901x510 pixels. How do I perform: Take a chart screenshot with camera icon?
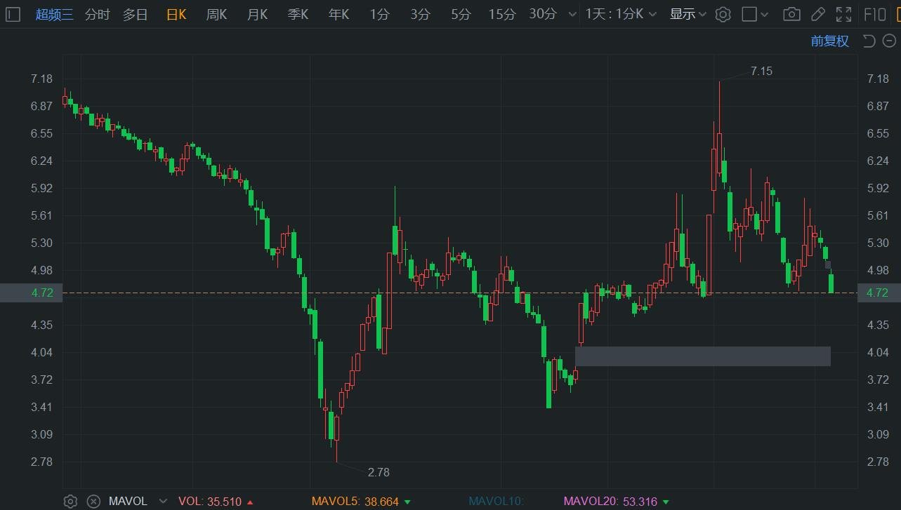pyautogui.click(x=792, y=14)
